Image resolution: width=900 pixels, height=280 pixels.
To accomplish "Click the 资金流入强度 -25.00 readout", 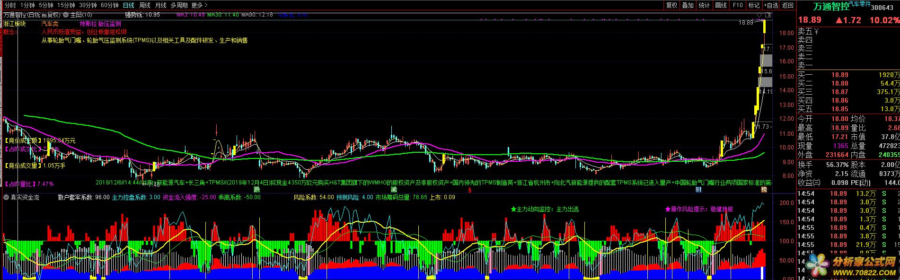I will point(189,197).
